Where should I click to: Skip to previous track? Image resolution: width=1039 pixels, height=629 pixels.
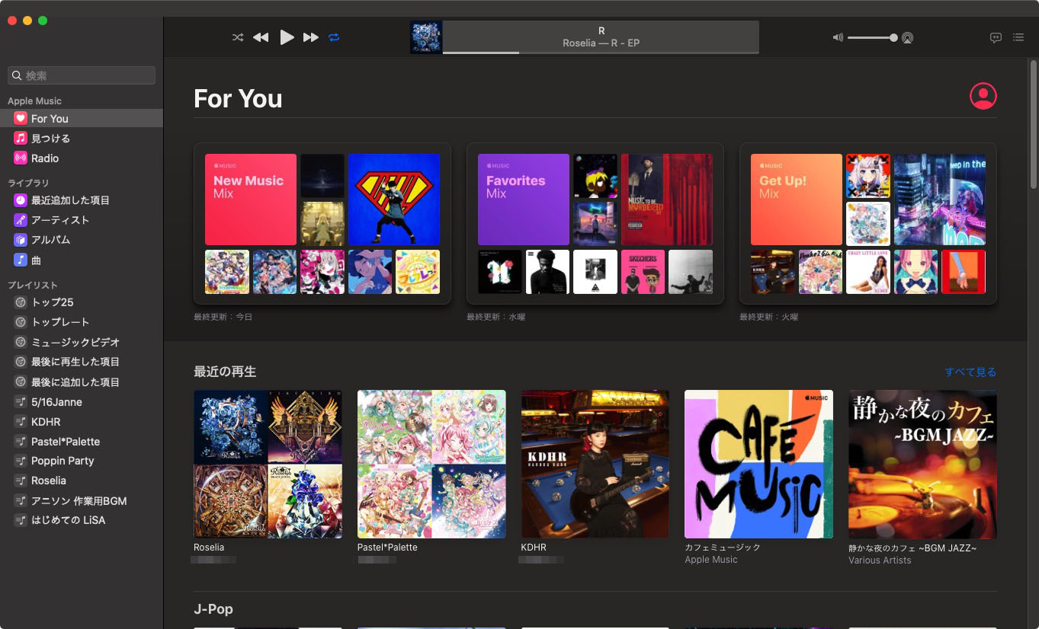pos(261,37)
